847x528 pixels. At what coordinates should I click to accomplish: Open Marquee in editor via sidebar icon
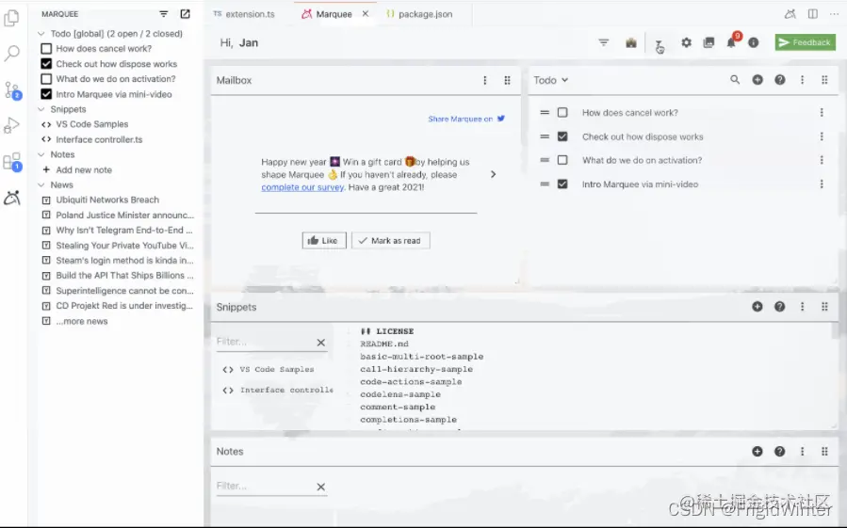point(186,14)
